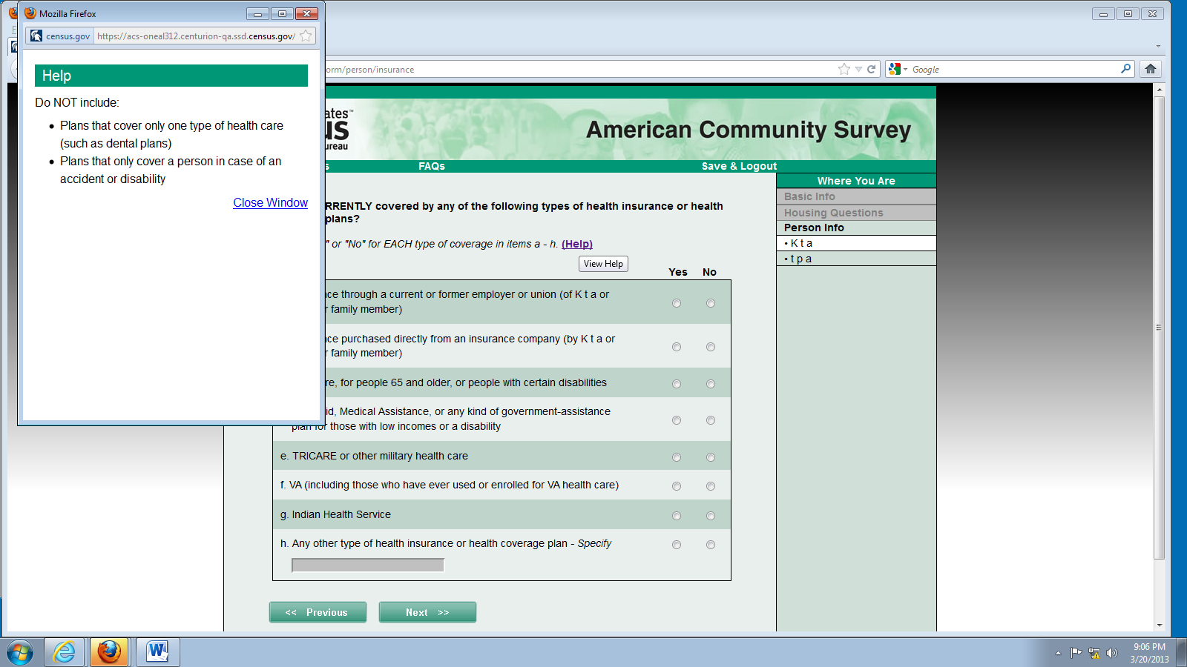Screen dimensions: 1187x667
Task: Click Save & Logout in the navigation bar
Action: click(739, 166)
